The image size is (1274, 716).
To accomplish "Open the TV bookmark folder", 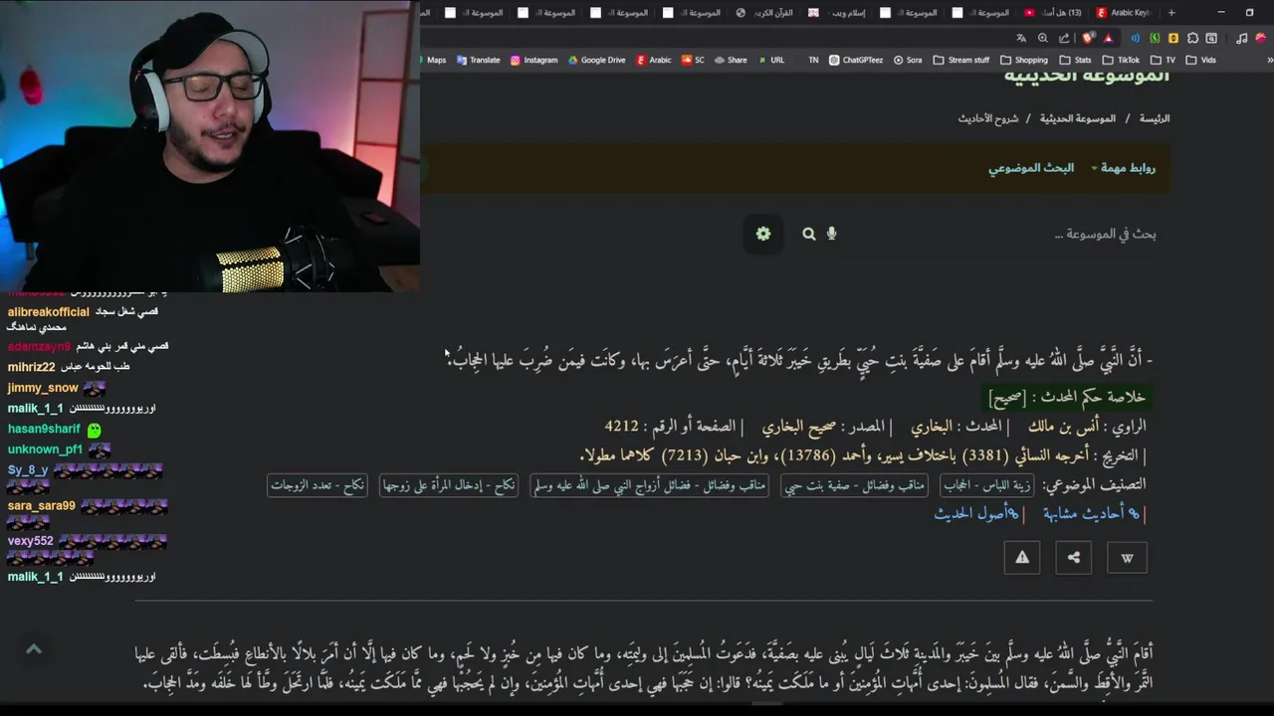I will [1163, 60].
